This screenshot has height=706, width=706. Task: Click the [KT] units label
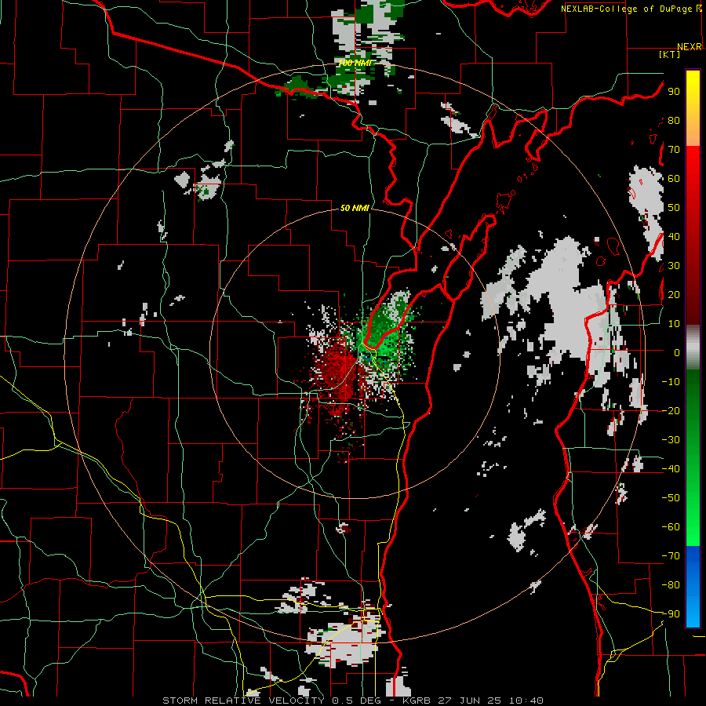point(670,54)
